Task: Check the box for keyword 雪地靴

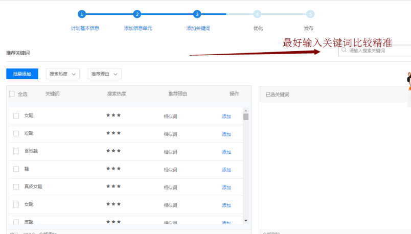Action: (16, 151)
